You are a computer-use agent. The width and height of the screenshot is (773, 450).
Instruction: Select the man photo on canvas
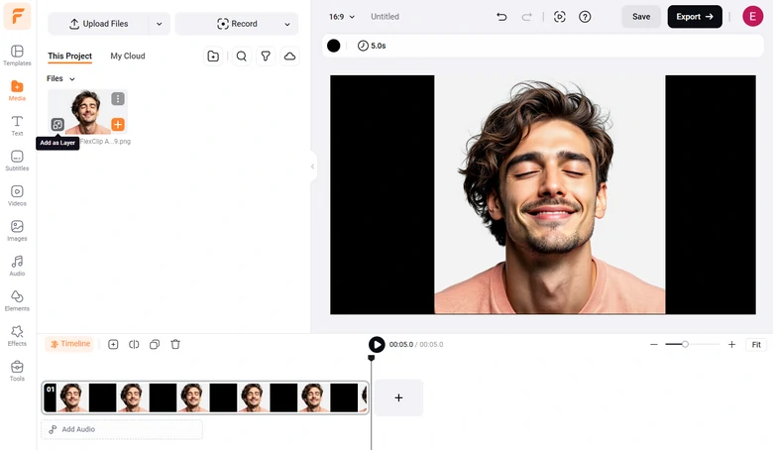pyautogui.click(x=550, y=194)
